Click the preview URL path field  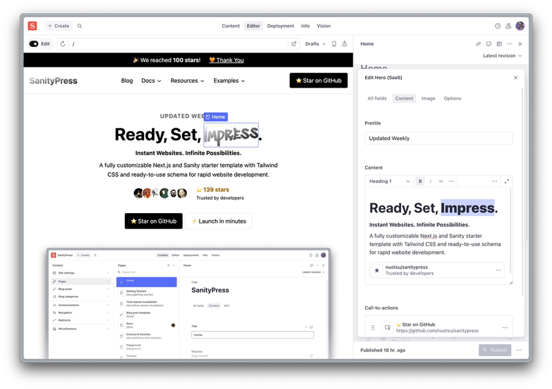click(x=178, y=44)
